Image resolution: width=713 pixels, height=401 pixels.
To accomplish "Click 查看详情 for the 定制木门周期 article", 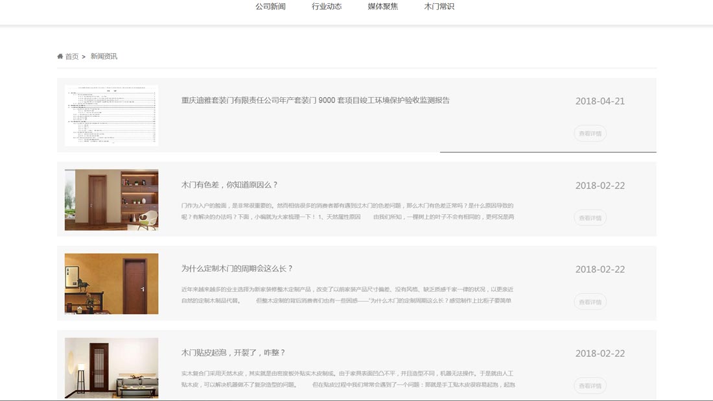I will [x=590, y=301].
